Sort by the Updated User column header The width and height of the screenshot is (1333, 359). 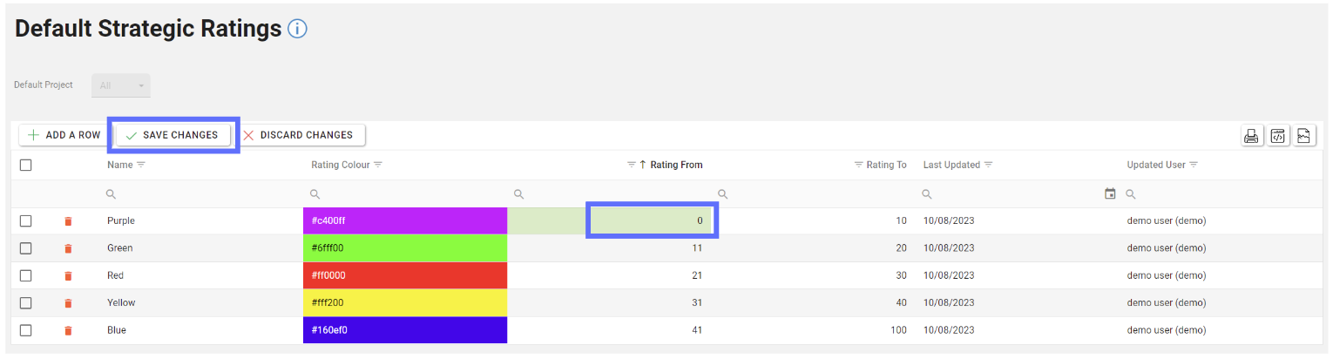click(x=1155, y=165)
